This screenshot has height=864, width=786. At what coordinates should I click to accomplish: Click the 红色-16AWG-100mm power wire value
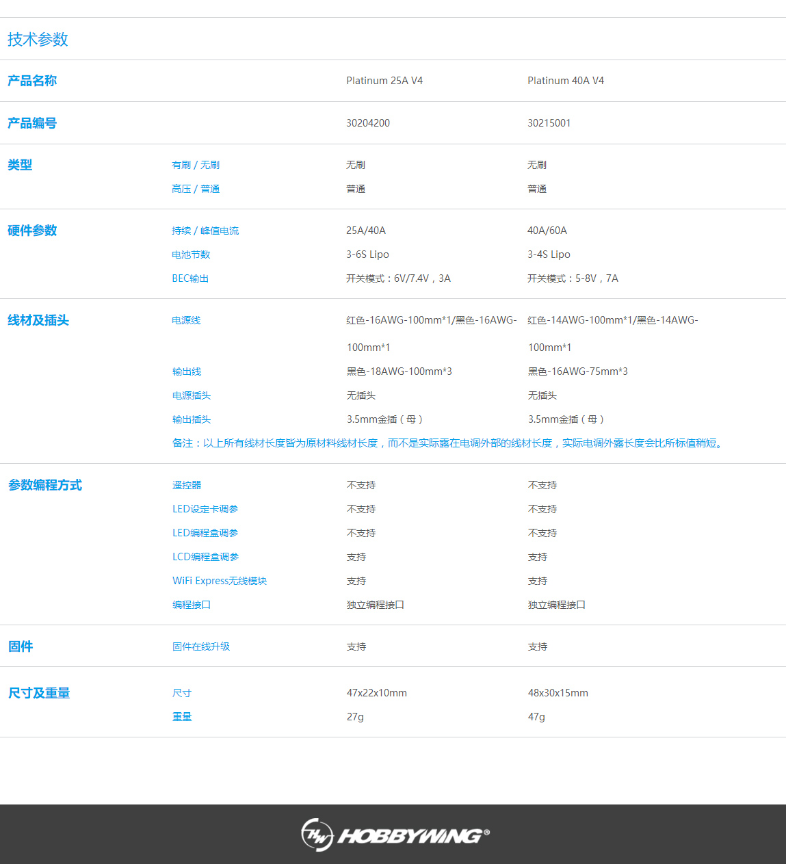point(432,334)
